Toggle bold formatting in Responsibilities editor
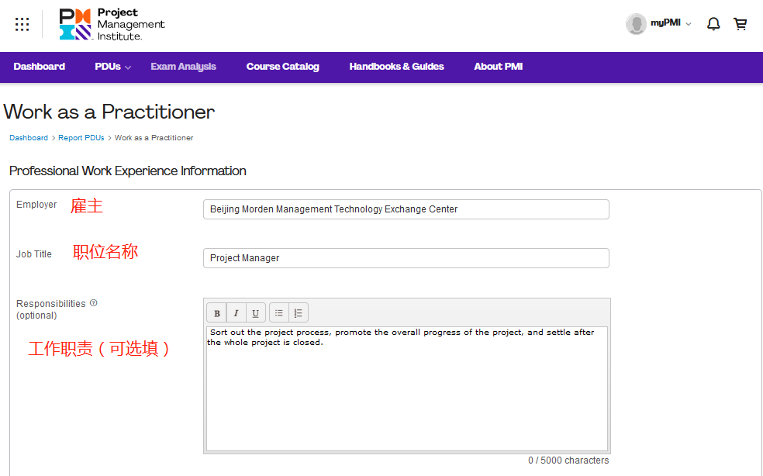Viewport: 763px width, 476px height. tap(217, 313)
